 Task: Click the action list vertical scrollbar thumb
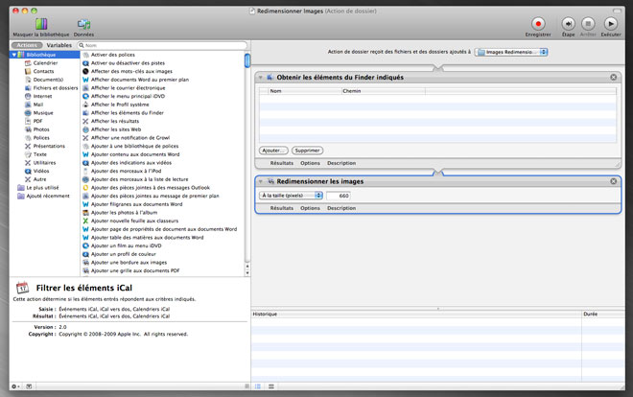pos(247,60)
